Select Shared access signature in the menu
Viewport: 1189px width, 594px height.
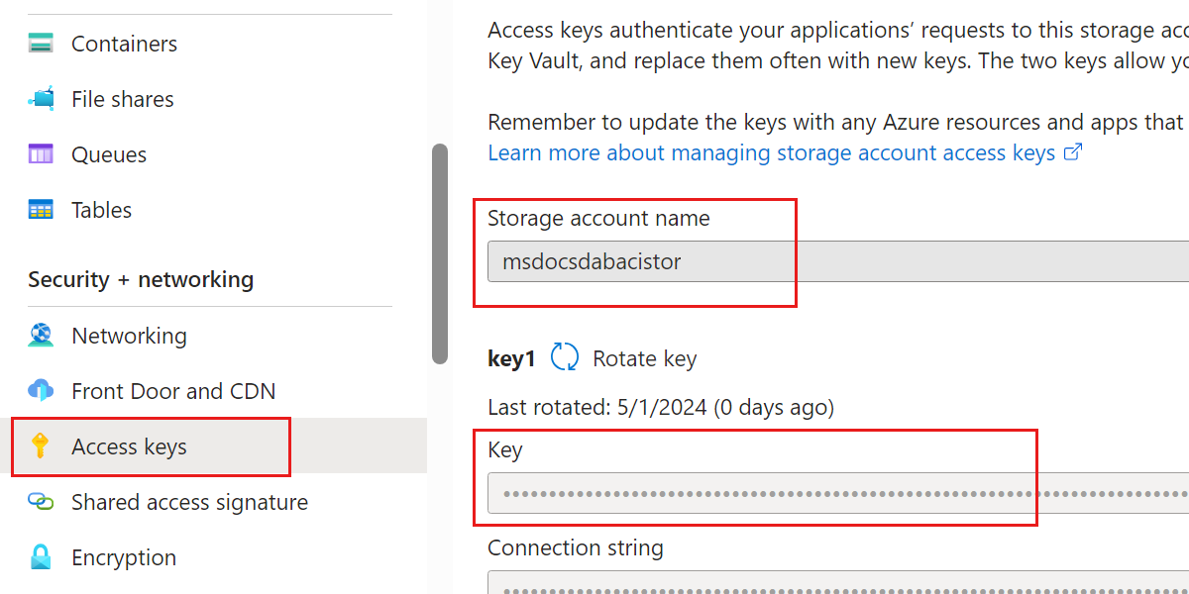[189, 501]
